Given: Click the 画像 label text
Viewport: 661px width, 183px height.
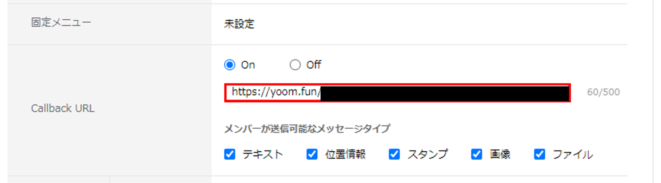Looking at the screenshot, I should click(x=500, y=154).
